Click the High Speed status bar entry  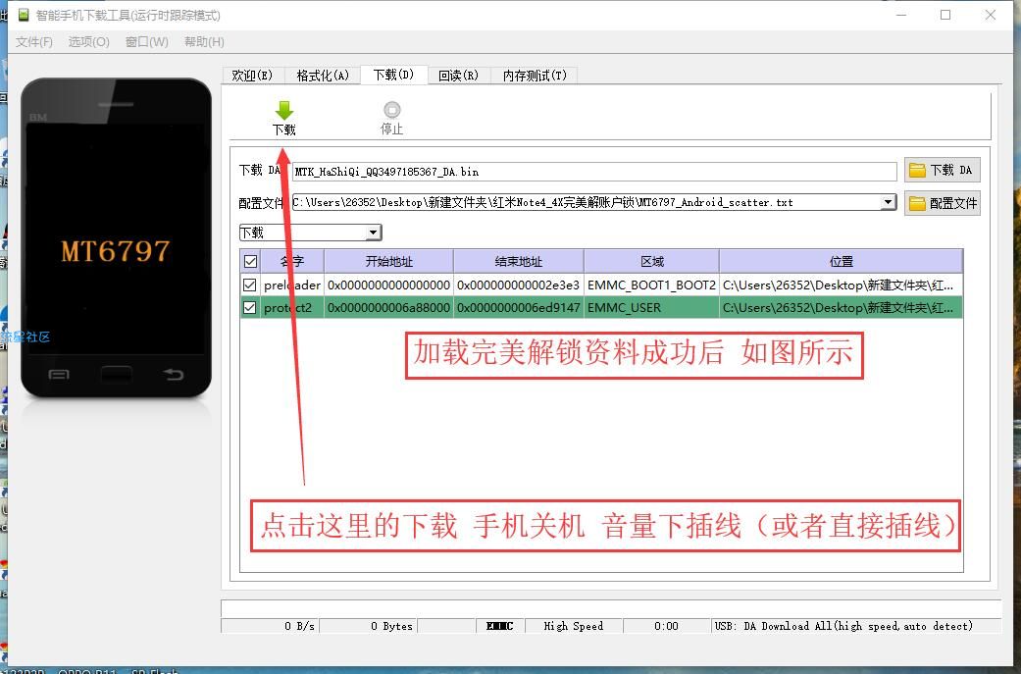574,626
